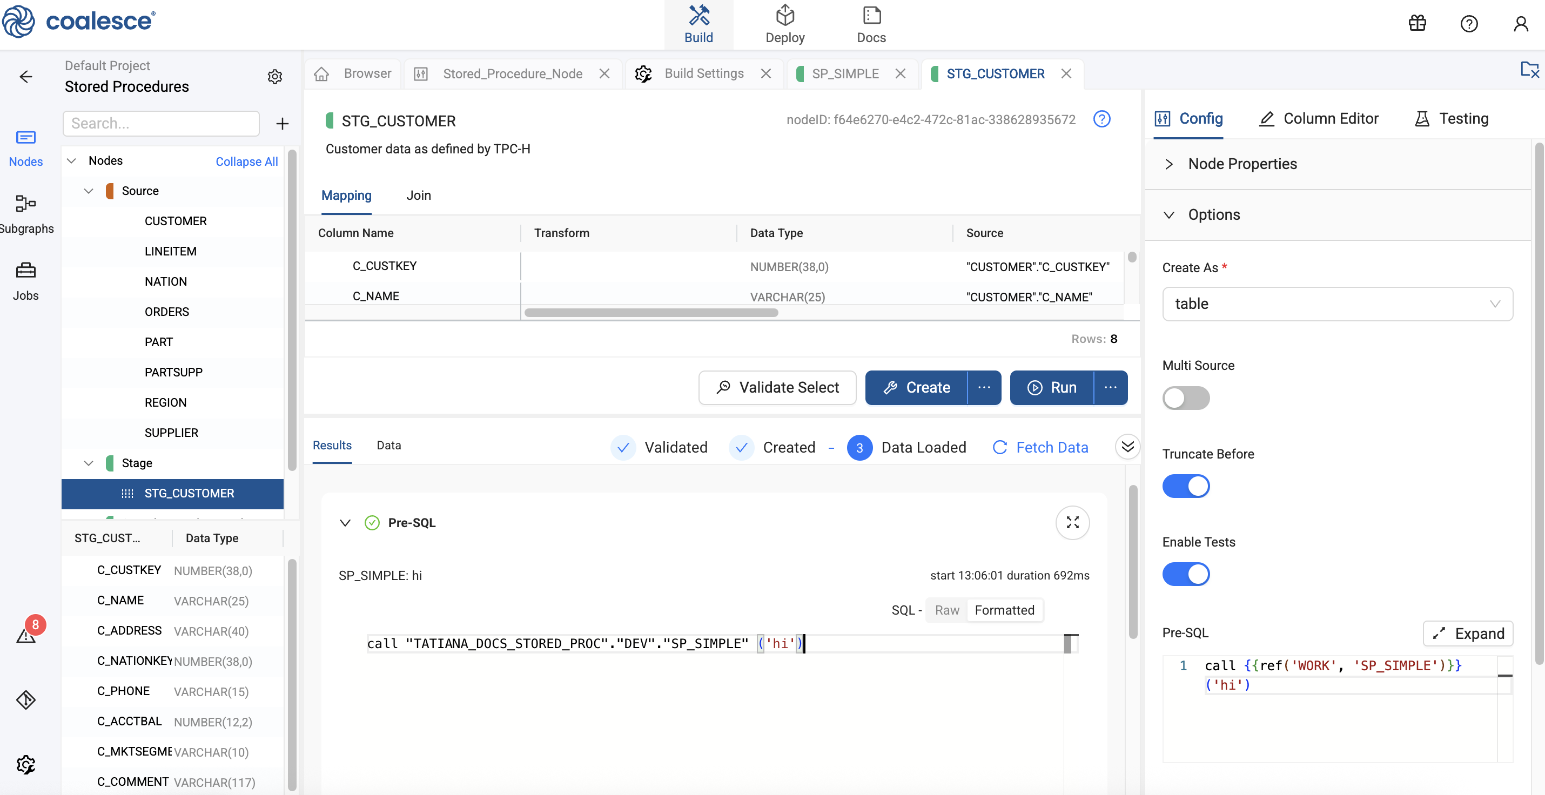Image resolution: width=1545 pixels, height=795 pixels.
Task: Open the Subgraphs sidebar panel
Action: click(26, 214)
